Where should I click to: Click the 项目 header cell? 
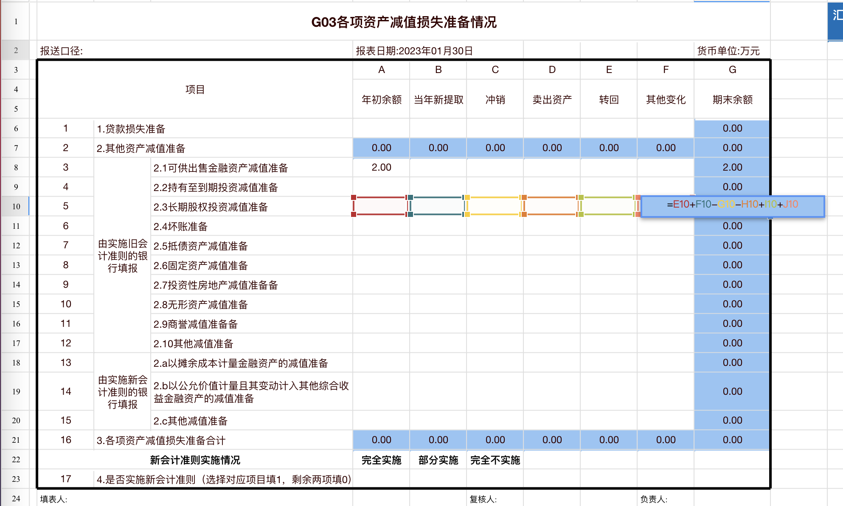[x=195, y=90]
